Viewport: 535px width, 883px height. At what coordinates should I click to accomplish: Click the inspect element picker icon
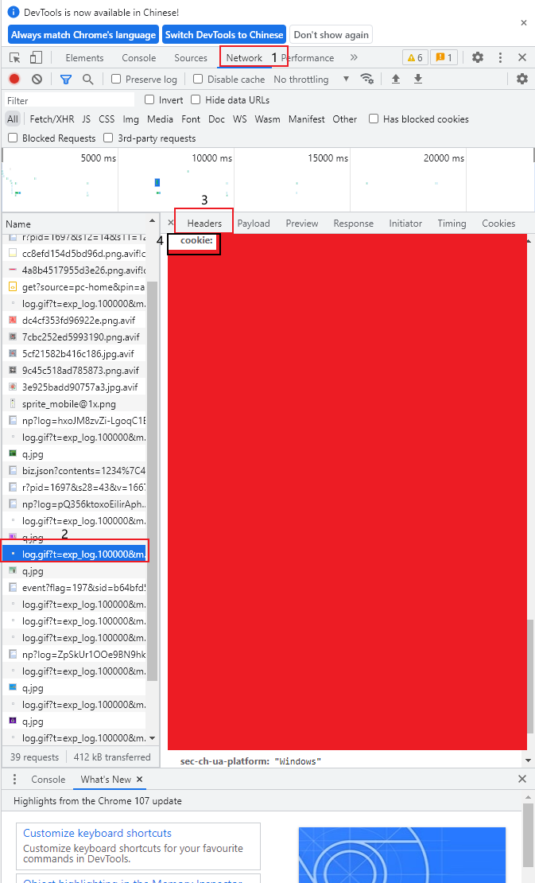coord(14,58)
